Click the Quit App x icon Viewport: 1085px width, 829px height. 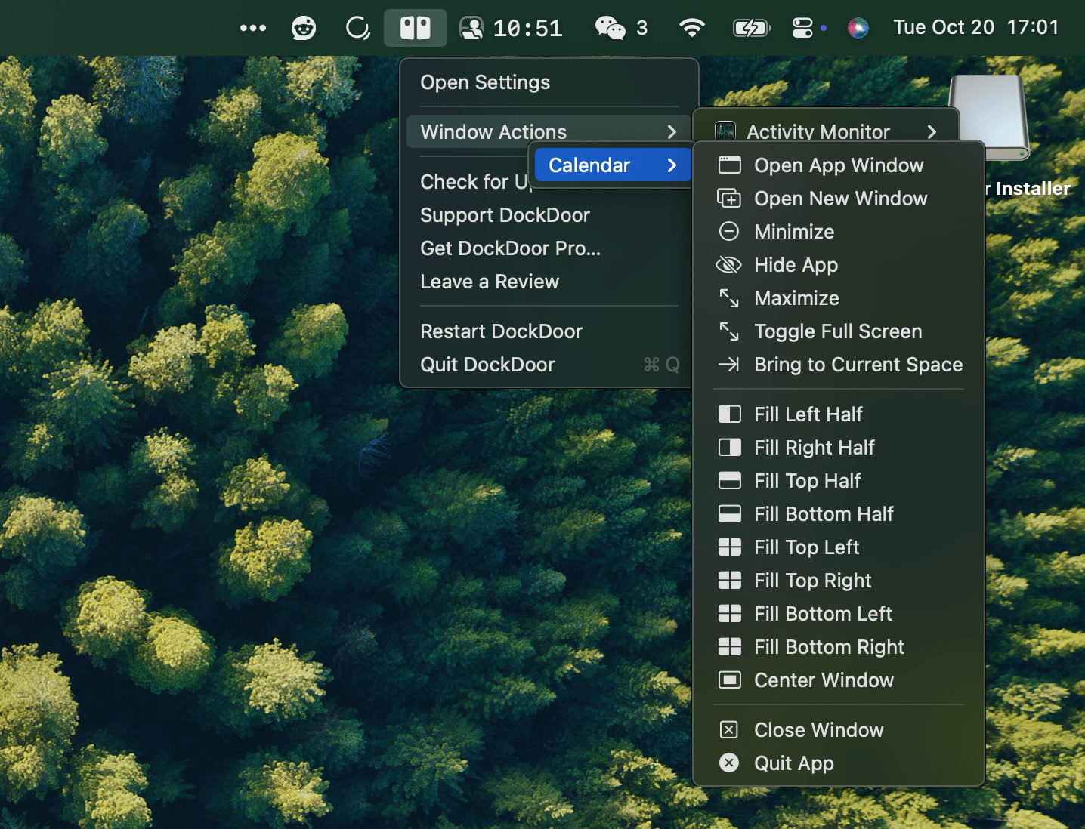click(x=729, y=763)
